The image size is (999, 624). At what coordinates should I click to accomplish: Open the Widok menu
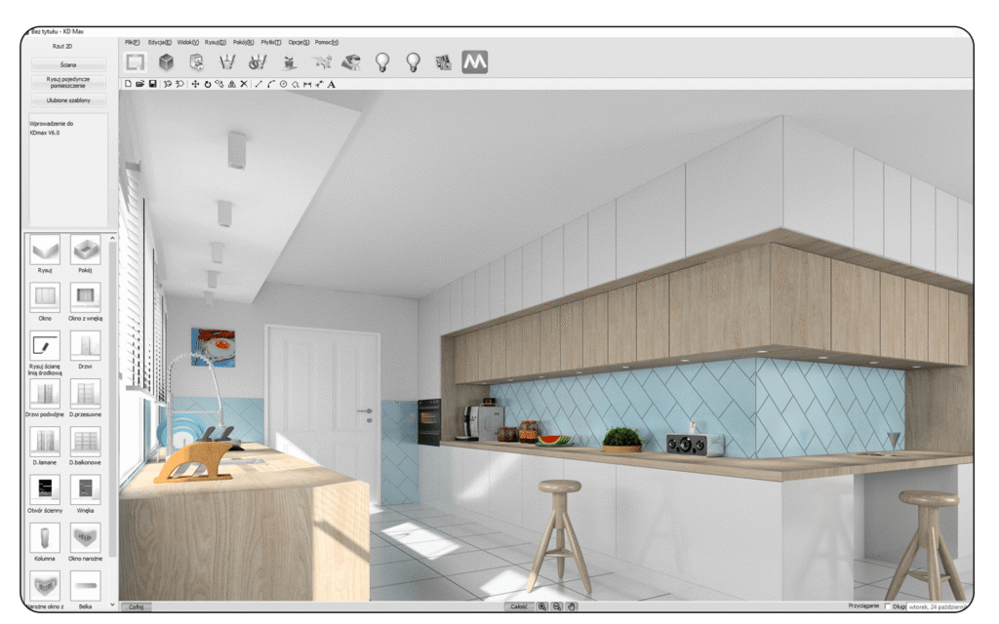pyautogui.click(x=187, y=42)
